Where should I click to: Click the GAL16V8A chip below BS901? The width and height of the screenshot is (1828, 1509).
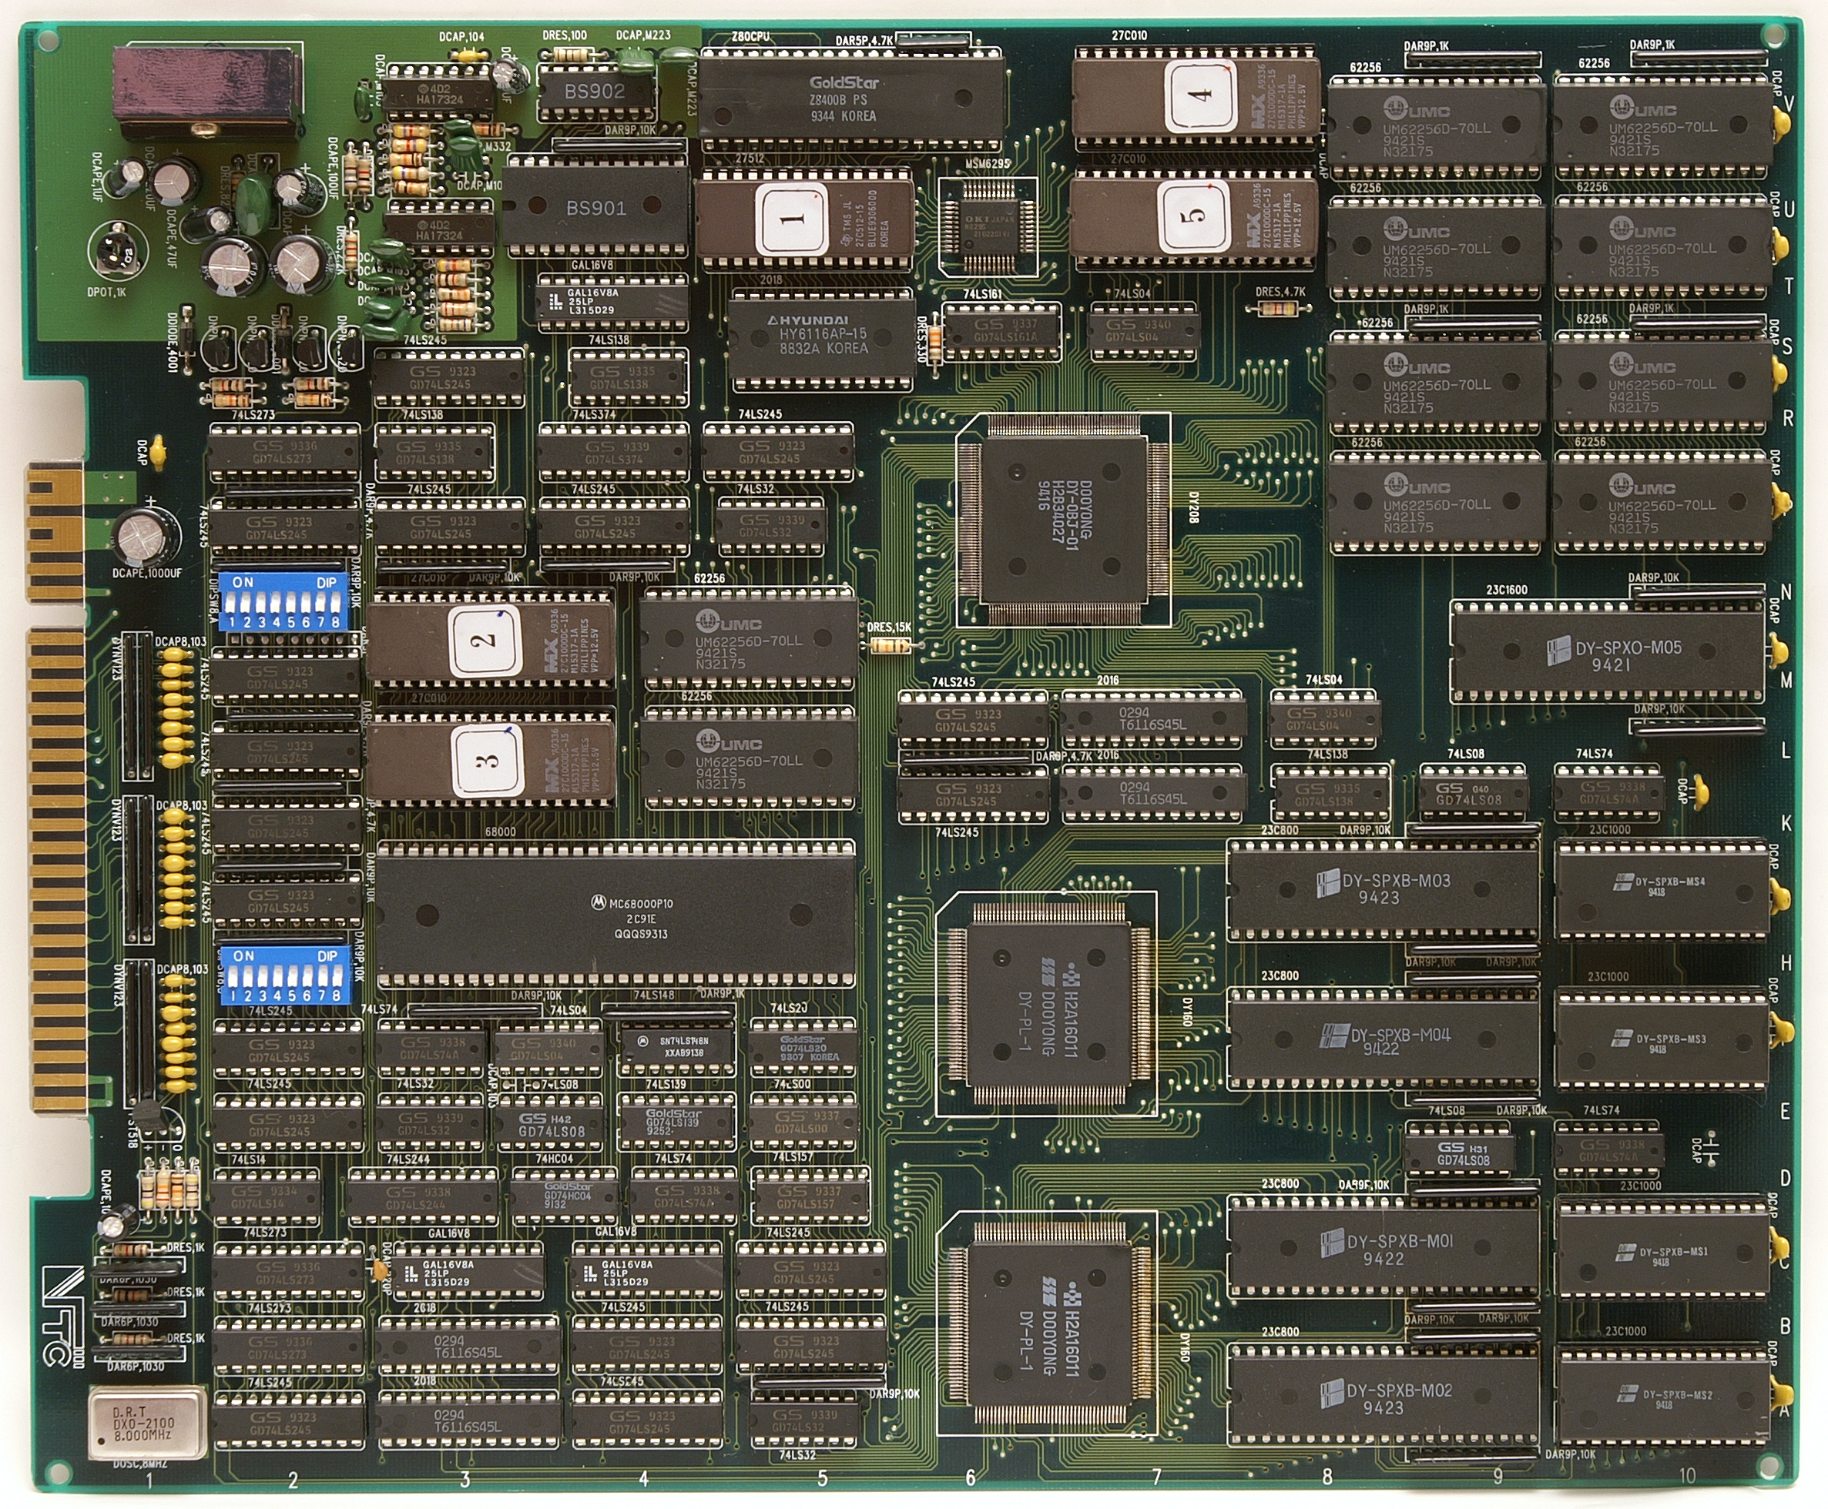pyautogui.click(x=612, y=302)
